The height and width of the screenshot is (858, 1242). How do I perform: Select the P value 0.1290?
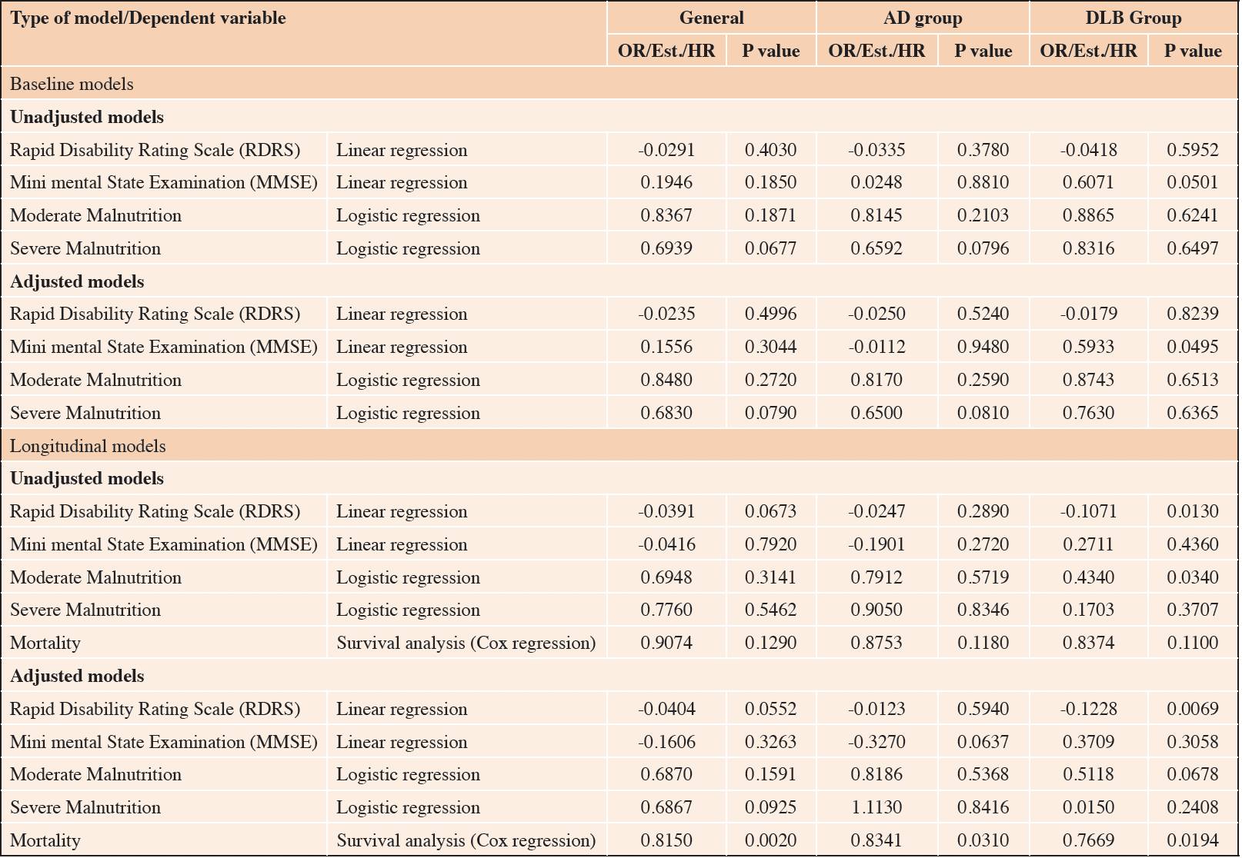pyautogui.click(x=770, y=643)
